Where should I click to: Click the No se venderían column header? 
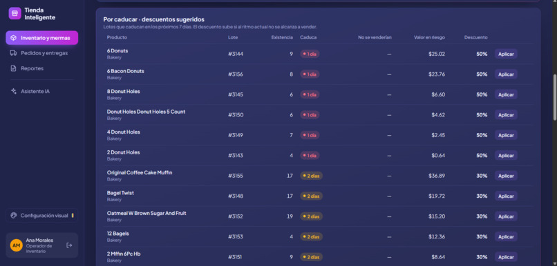pyautogui.click(x=375, y=37)
